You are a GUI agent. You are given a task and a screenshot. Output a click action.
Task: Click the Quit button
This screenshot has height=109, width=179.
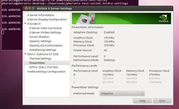(x=162, y=101)
